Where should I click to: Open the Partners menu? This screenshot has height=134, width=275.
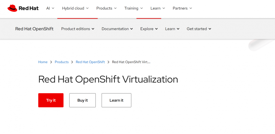[182, 8]
